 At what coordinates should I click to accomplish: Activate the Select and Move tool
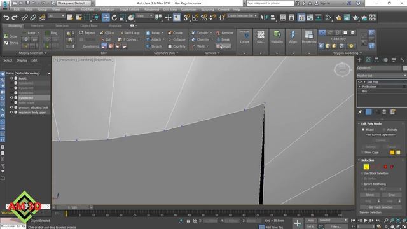[x=106, y=18]
